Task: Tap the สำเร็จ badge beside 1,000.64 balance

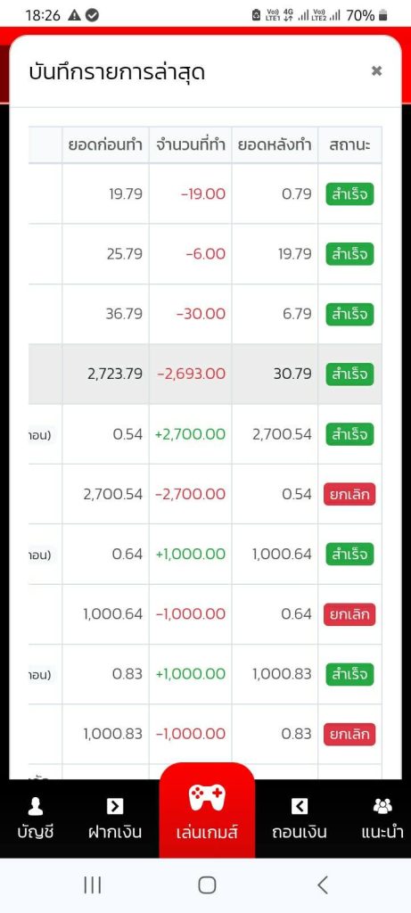Action: (x=349, y=555)
